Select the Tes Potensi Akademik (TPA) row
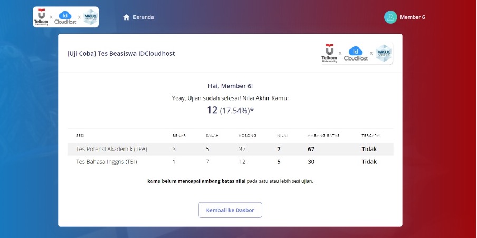This screenshot has width=477, height=238. click(x=111, y=149)
